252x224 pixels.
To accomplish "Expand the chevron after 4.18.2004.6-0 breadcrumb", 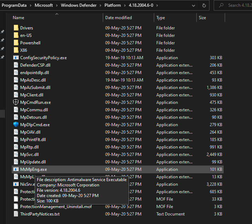I will 157,5.
